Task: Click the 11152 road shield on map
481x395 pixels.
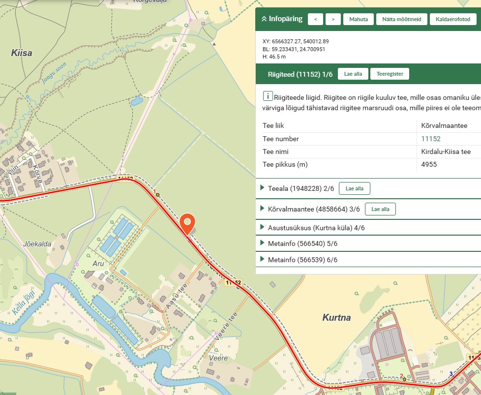Action: (234, 283)
